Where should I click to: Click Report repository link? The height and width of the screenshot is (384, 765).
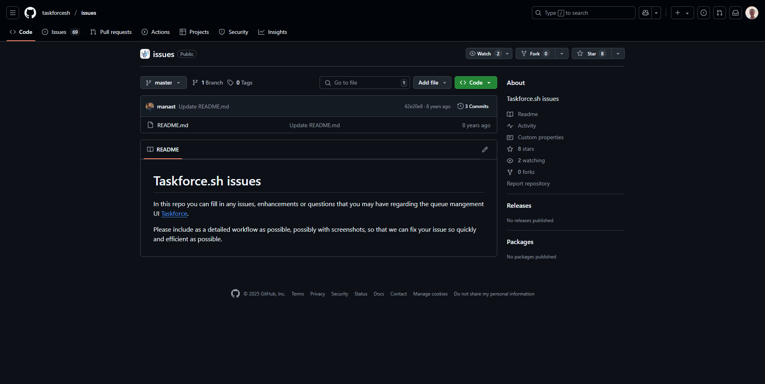[x=528, y=183]
